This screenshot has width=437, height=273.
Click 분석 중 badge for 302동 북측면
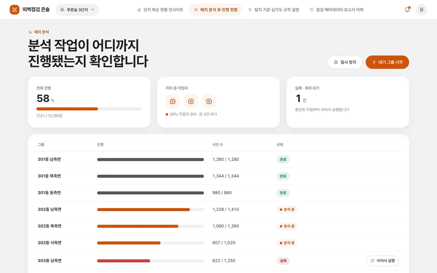[287, 226]
